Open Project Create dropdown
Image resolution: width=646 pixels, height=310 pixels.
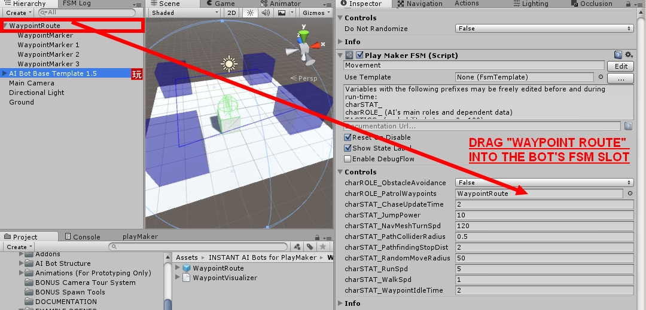(x=19, y=247)
